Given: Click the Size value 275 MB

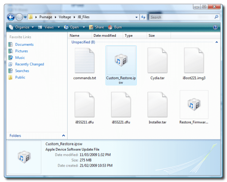Looking at the screenshot, I should 85,160.
